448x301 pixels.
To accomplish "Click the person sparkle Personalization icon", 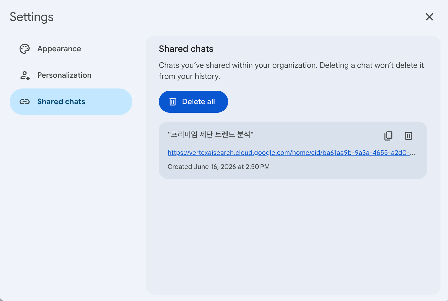I will tap(25, 75).
